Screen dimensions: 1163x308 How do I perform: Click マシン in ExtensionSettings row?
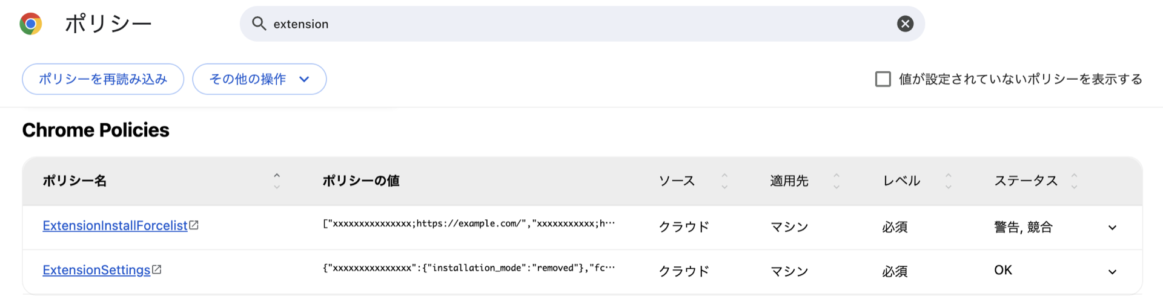point(789,272)
